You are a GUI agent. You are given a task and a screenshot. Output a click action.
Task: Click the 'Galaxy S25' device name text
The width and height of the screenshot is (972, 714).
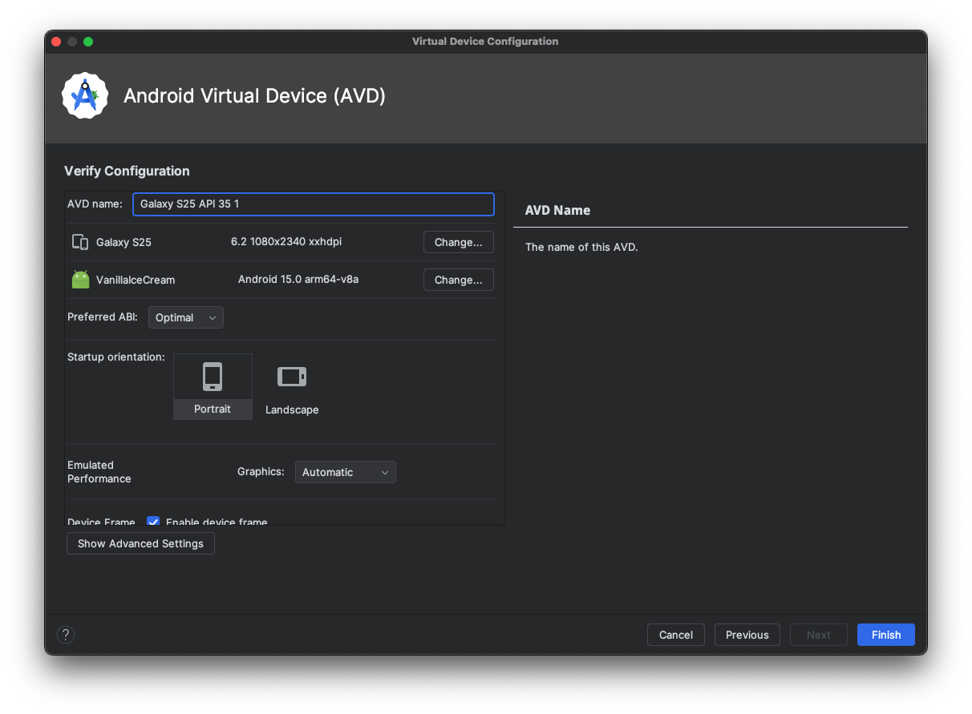pos(124,242)
